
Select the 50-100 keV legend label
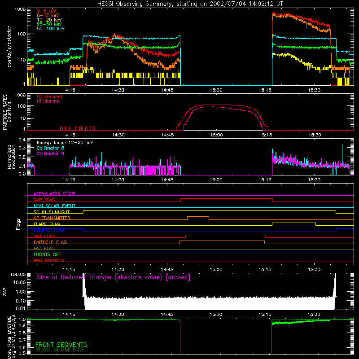pyautogui.click(x=51, y=28)
